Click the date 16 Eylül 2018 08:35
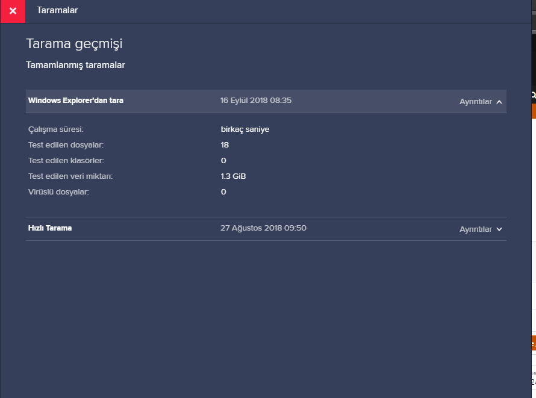 pos(256,101)
